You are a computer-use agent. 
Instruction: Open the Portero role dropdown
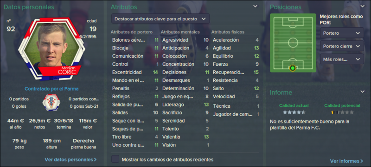(x=342, y=33)
